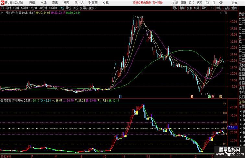This screenshot has height=158, width=245.
Task: Open the 市场 menu
Action: point(43,3)
